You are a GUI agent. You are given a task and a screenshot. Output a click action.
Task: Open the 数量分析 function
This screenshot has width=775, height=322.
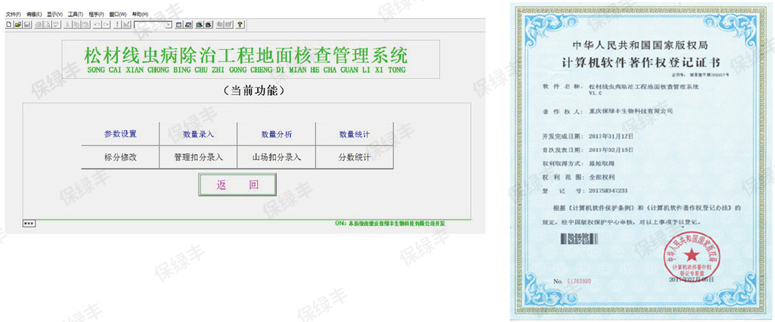pyautogui.click(x=276, y=134)
